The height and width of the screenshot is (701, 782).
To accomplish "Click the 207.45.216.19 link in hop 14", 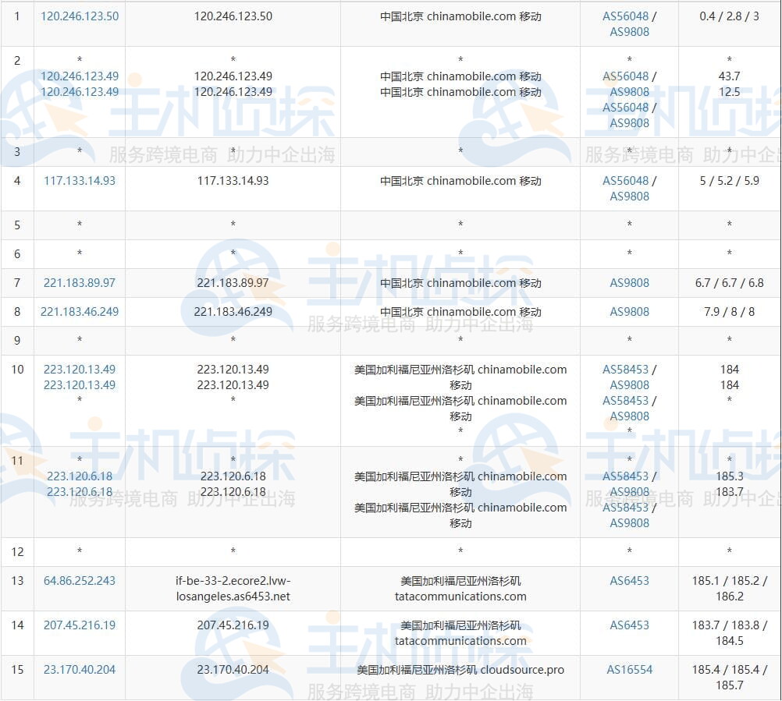I will [x=79, y=626].
